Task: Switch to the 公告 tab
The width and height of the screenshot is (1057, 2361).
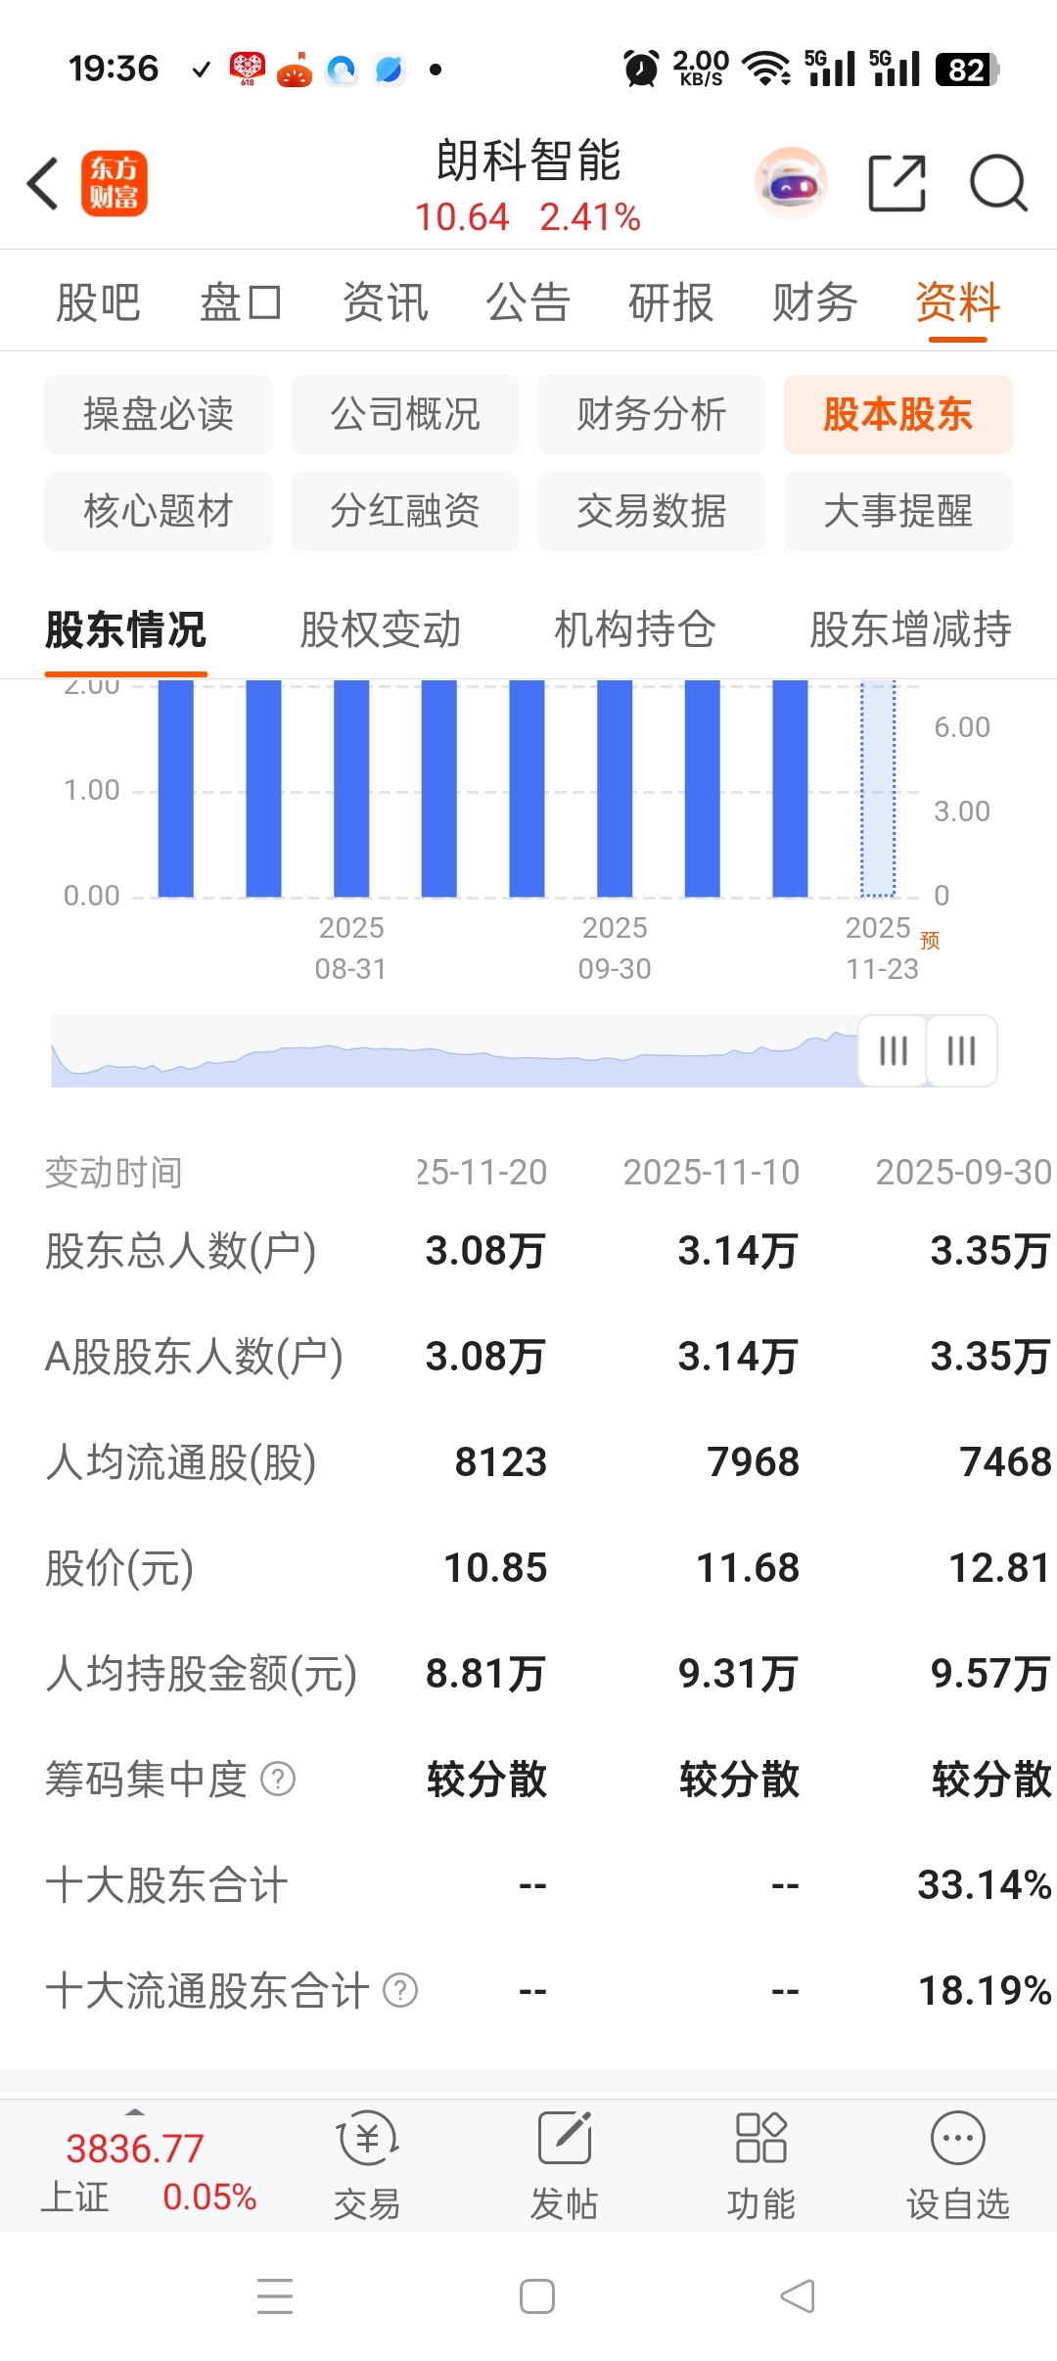Action: click(528, 302)
